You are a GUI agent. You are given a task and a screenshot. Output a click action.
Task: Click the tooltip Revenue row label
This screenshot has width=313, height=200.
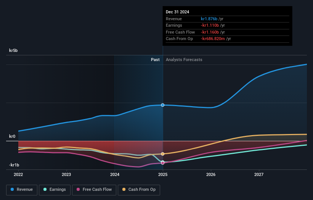[174, 19]
